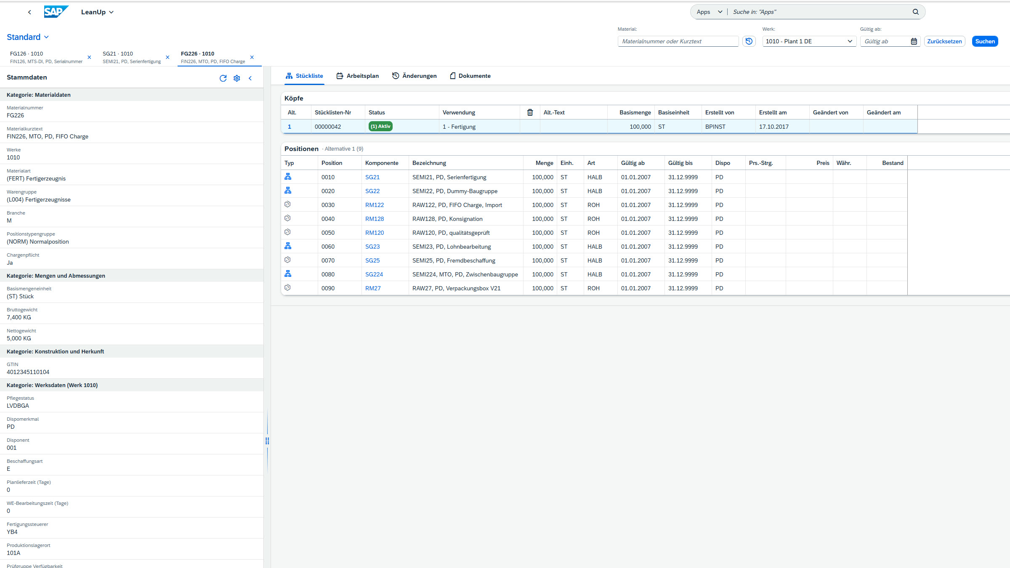Click the material icon for position 0070
This screenshot has height=568, width=1010.
(287, 260)
